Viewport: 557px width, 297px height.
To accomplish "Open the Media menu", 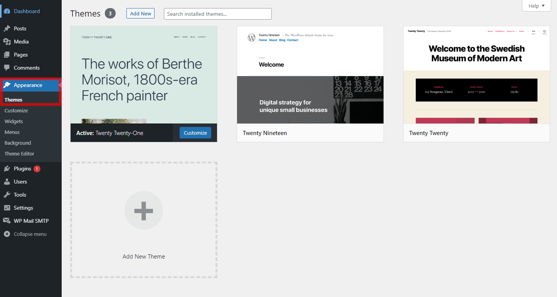I will click(21, 42).
